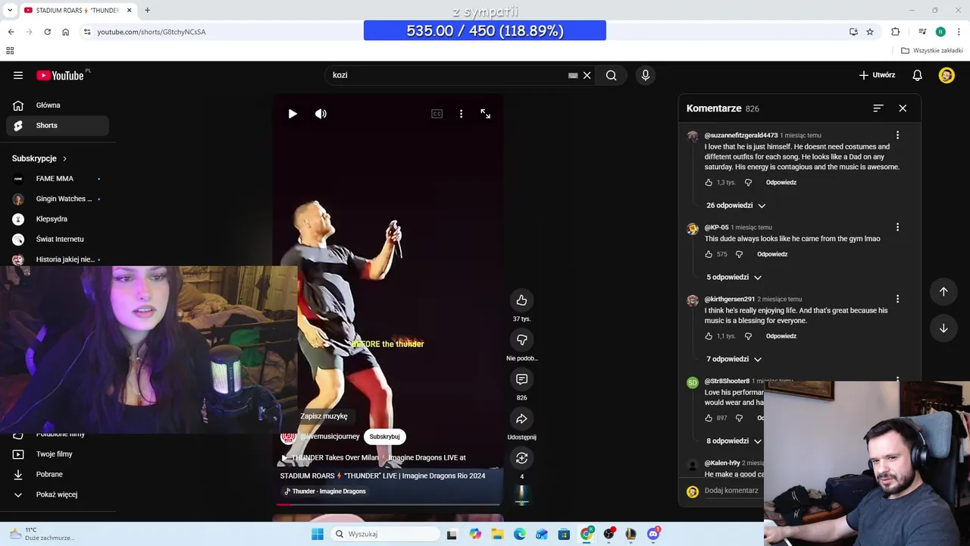Mute the Short's volume
970x546 pixels.
pos(321,114)
